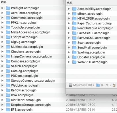Select the PDDom.acroplugin file name
This screenshot has height=113, width=117.
(x=24, y=76)
